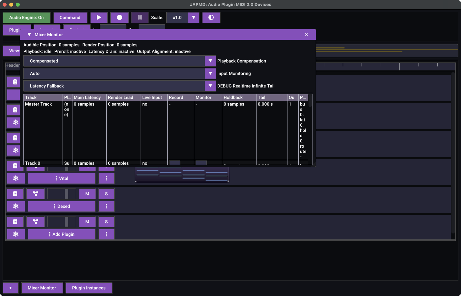
Task: Close the Mixer Monitor panel with its X
Action: 307,35
